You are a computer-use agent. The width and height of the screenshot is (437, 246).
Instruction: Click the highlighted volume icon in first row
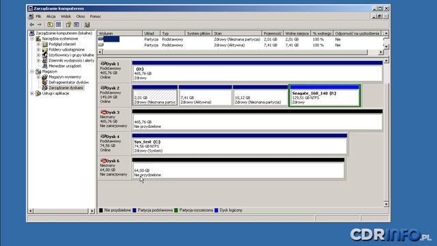pyautogui.click(x=101, y=39)
